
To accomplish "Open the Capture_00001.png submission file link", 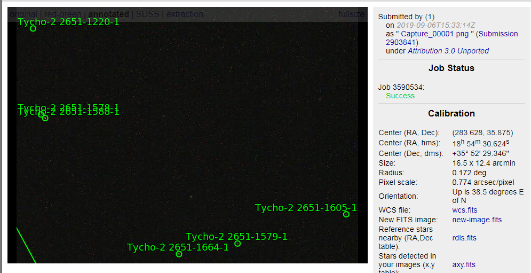I will click(x=434, y=34).
